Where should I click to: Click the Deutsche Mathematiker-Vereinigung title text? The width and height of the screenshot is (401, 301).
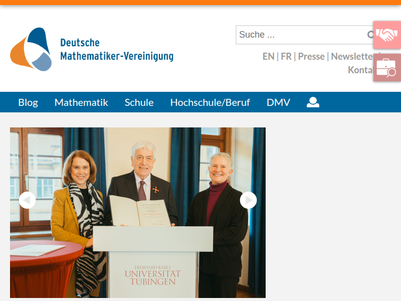(116, 49)
